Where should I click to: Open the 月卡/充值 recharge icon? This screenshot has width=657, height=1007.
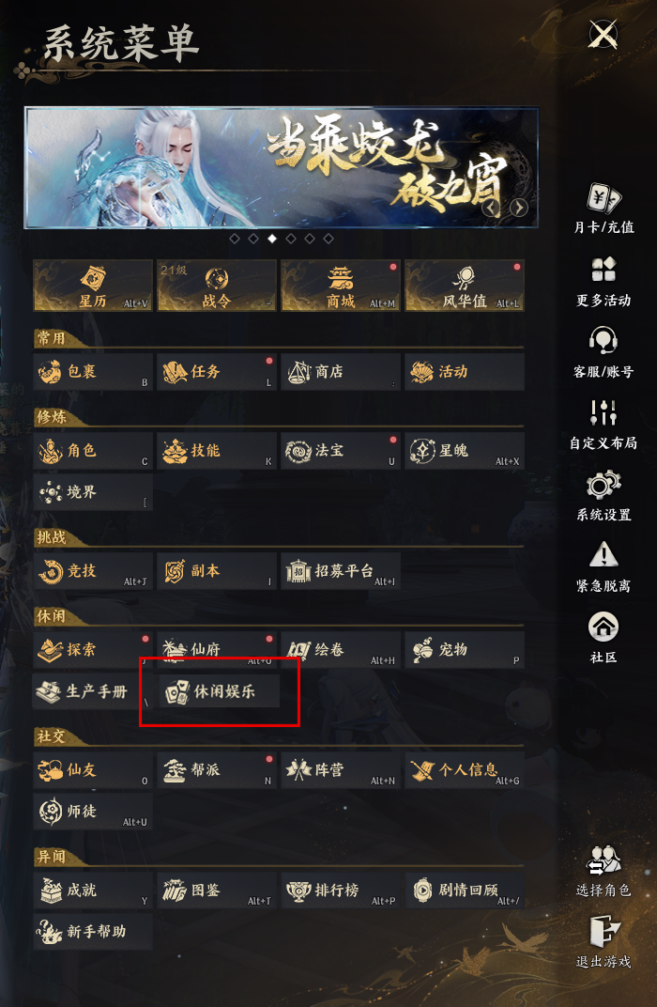click(x=604, y=198)
